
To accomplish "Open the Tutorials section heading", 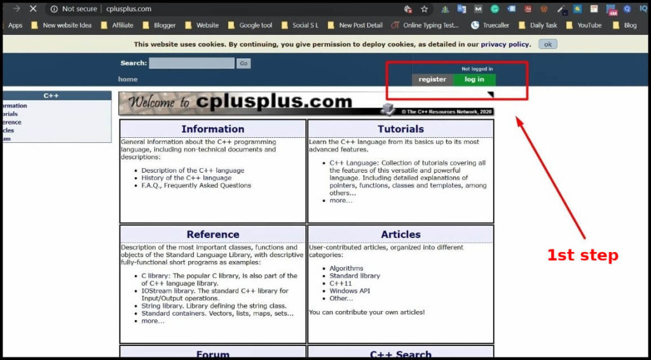I will 401,129.
